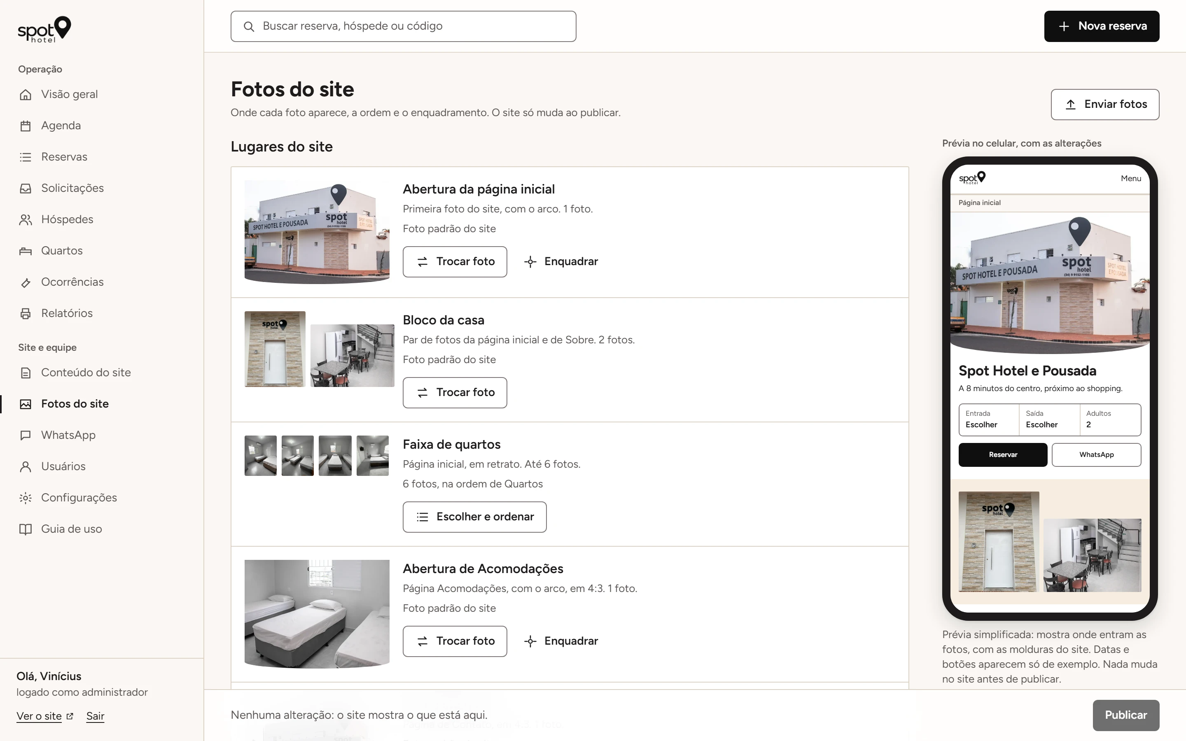The height and width of the screenshot is (741, 1186).
Task: Click Enquadrar for Abertura da página inicial
Action: click(x=561, y=262)
